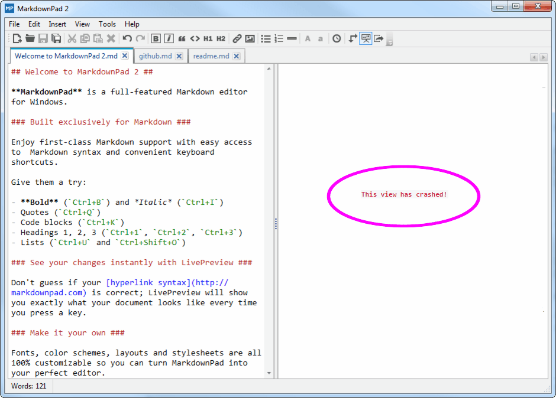Click the editor scrollbar up arrow
The image size is (556, 398).
click(269, 68)
